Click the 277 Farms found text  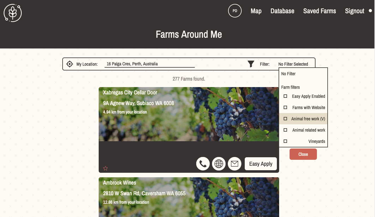(x=189, y=79)
